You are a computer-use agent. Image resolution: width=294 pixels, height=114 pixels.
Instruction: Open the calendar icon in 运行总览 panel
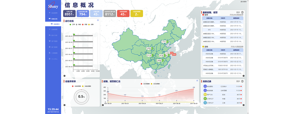pos(98,20)
